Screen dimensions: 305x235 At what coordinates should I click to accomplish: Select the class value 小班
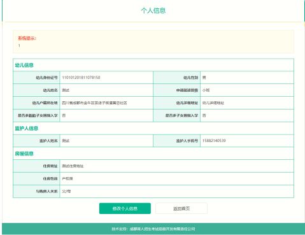206,90
